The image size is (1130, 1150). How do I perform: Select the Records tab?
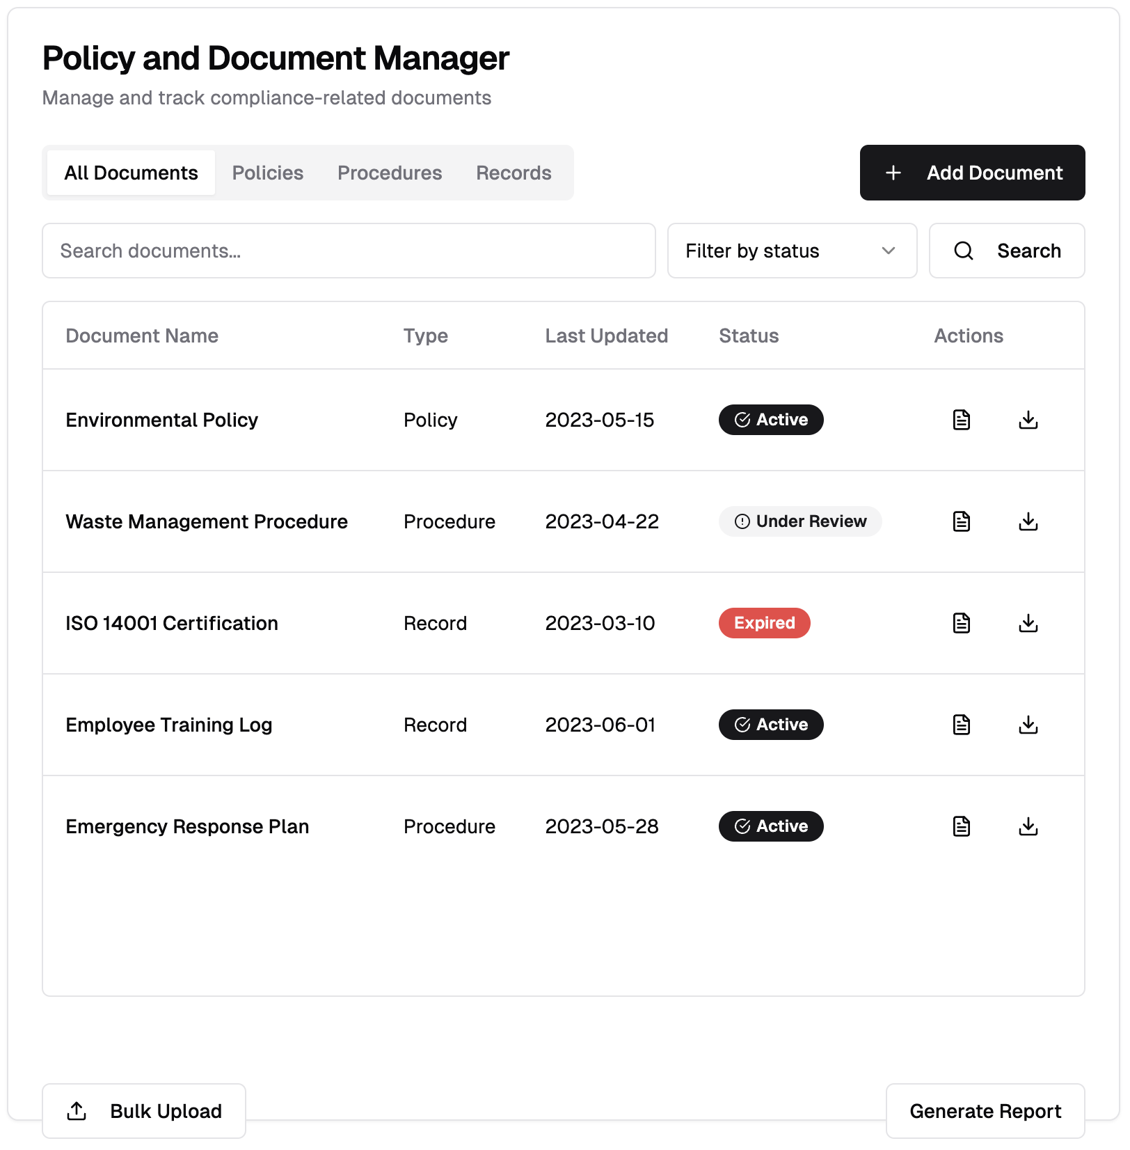(x=514, y=173)
